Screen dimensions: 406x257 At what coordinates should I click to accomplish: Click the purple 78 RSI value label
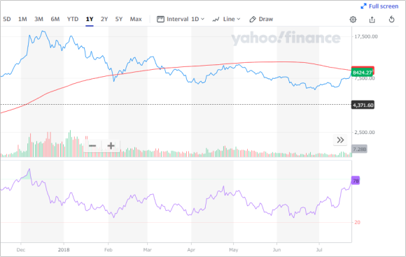click(356, 181)
